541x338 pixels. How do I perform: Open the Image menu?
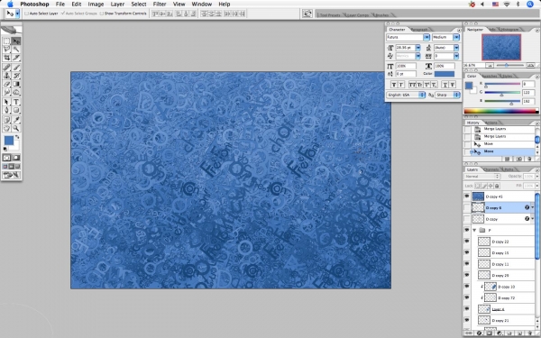coord(96,5)
